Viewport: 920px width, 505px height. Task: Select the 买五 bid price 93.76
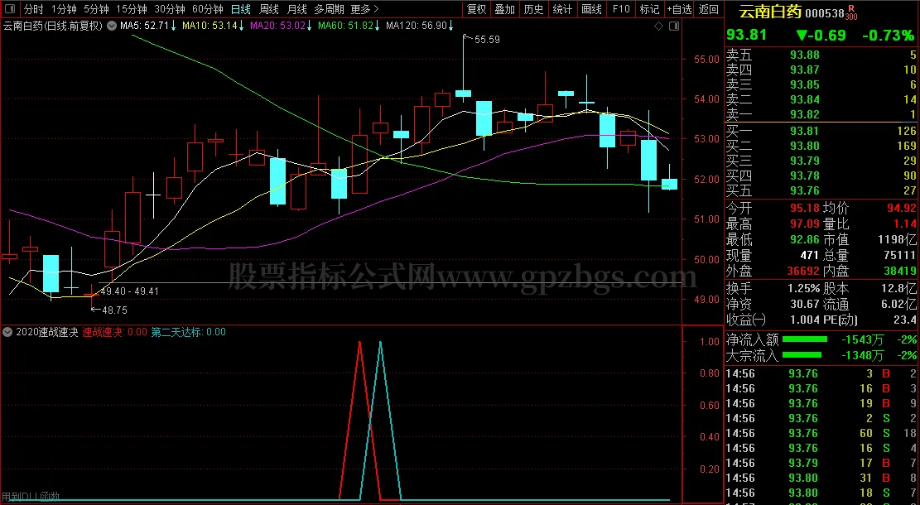[805, 190]
